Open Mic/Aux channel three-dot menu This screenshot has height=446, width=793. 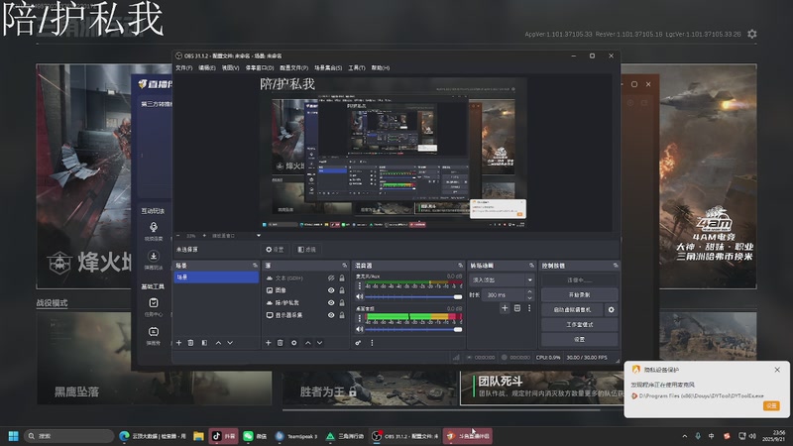(360, 285)
